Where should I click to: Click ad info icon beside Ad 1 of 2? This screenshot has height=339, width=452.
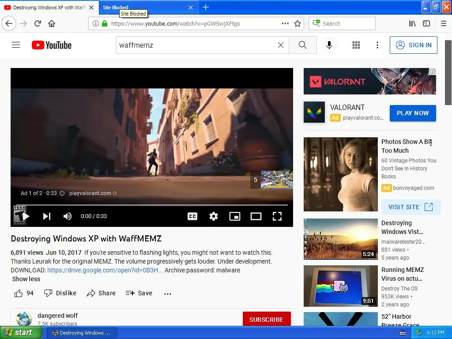pyautogui.click(x=62, y=193)
